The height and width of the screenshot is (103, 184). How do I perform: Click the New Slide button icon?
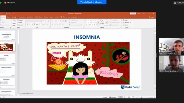(x=14, y=21)
